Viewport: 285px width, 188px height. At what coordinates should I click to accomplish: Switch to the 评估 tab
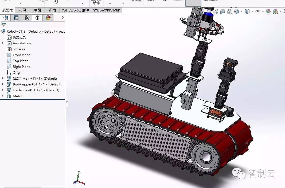click(52, 10)
